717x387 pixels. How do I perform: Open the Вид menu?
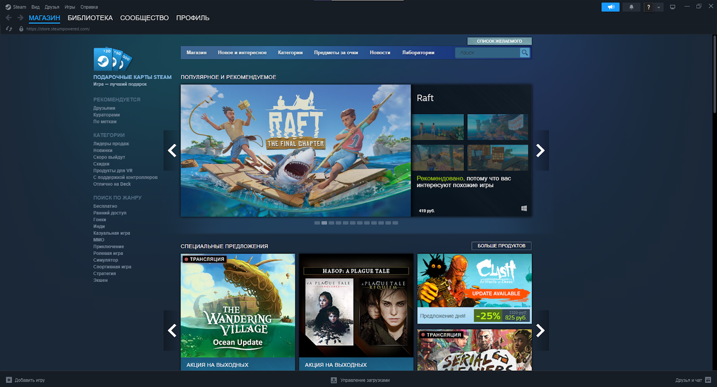(x=36, y=7)
